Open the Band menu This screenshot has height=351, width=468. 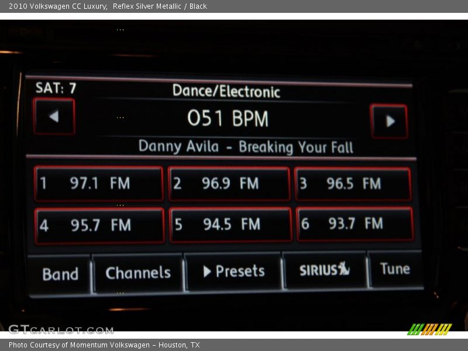click(60, 274)
